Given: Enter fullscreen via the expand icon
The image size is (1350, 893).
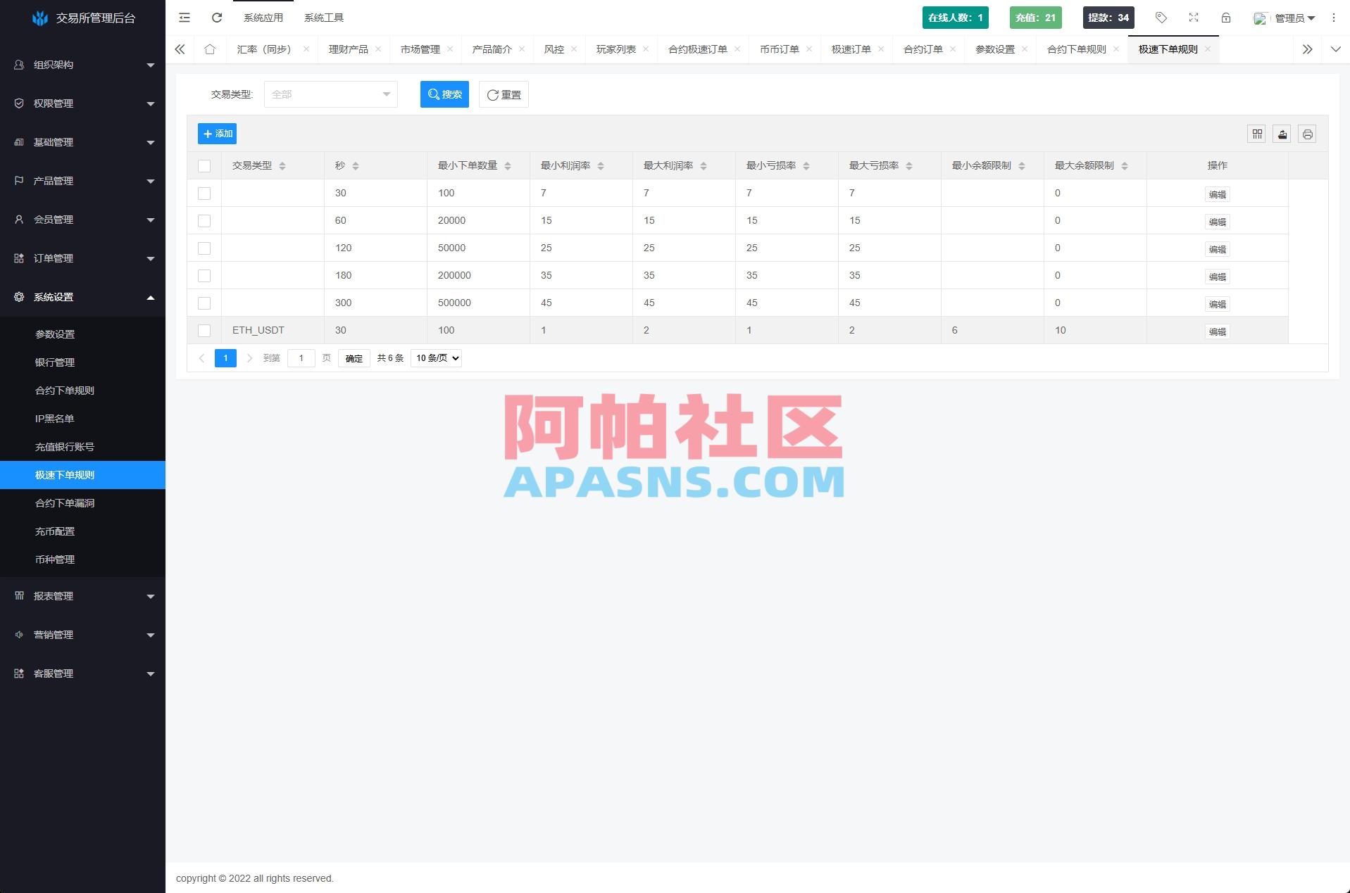Looking at the screenshot, I should click(x=1193, y=18).
